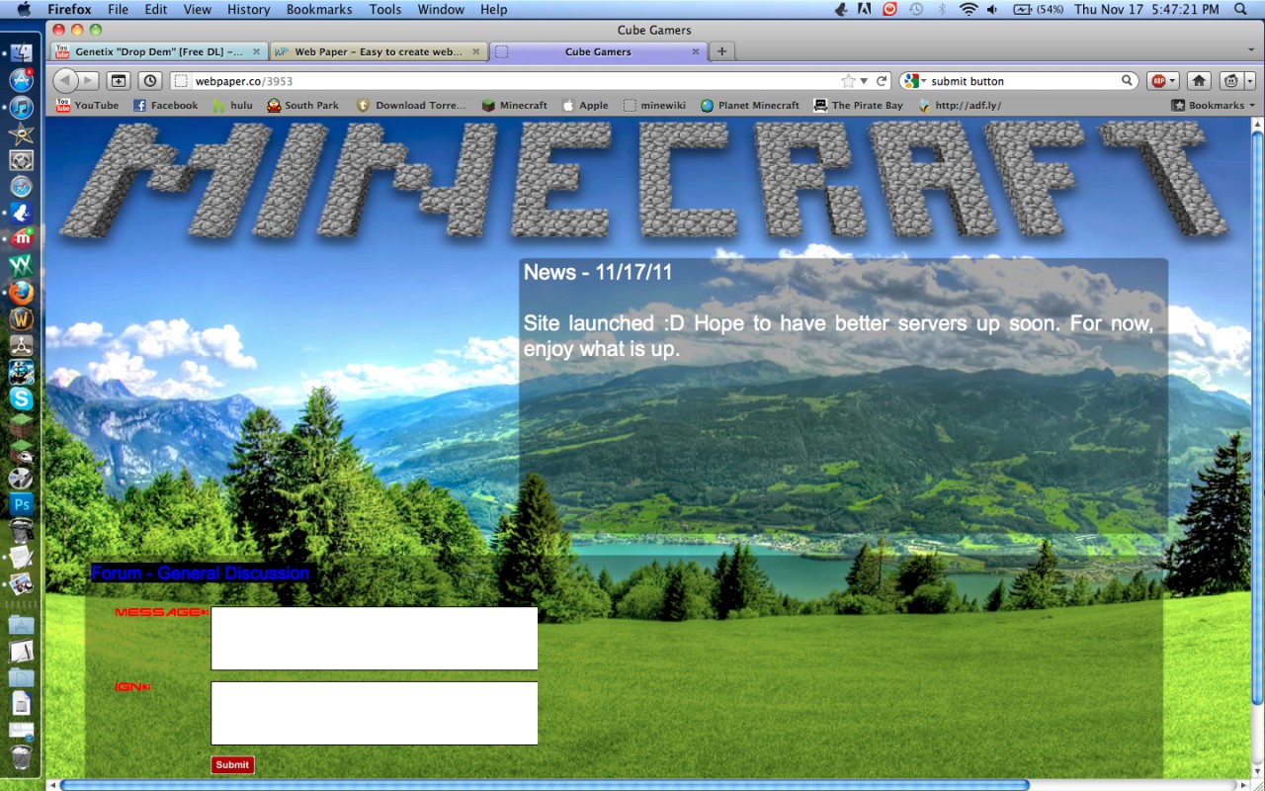Reload the page with the refresh icon
Image resolution: width=1265 pixels, height=791 pixels.
pos(881,80)
